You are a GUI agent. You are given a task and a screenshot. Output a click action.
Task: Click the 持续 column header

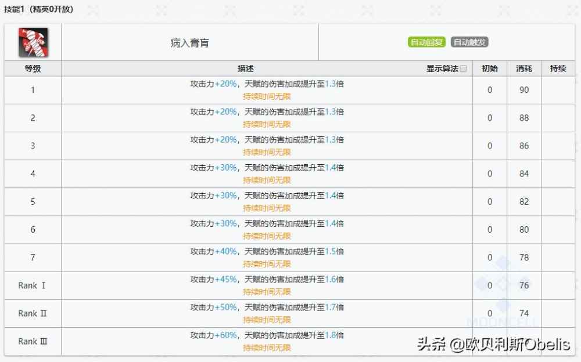[x=558, y=68]
